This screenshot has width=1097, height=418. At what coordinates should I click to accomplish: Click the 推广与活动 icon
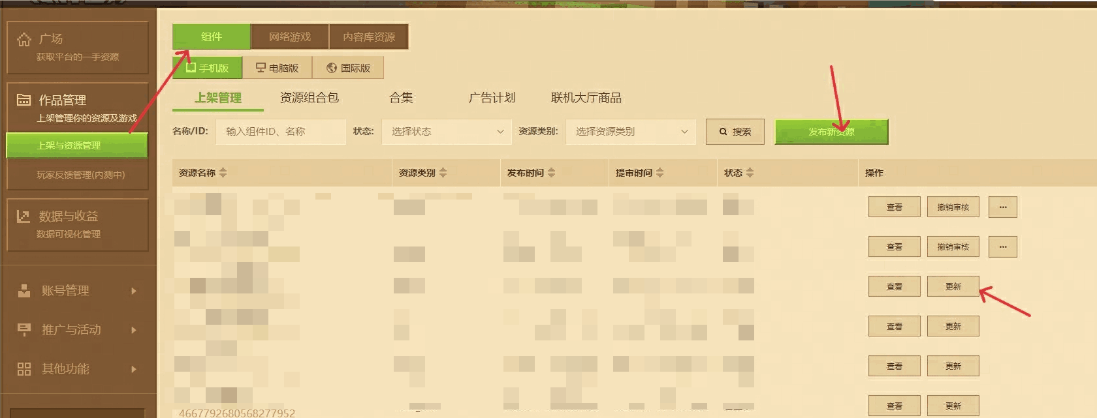(24, 330)
